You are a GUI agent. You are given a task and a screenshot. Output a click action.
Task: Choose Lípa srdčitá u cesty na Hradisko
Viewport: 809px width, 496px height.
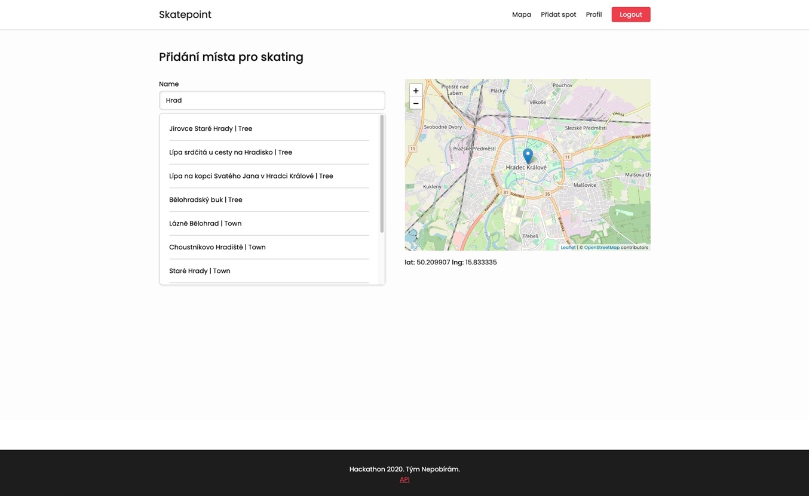click(230, 152)
